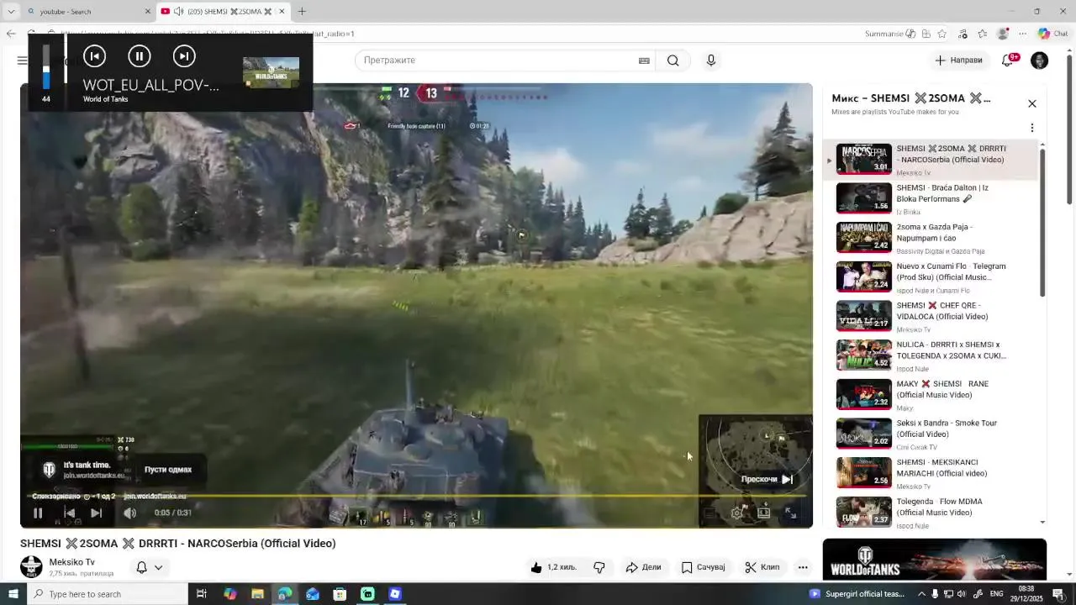Pause the YouTube video player

click(x=38, y=513)
